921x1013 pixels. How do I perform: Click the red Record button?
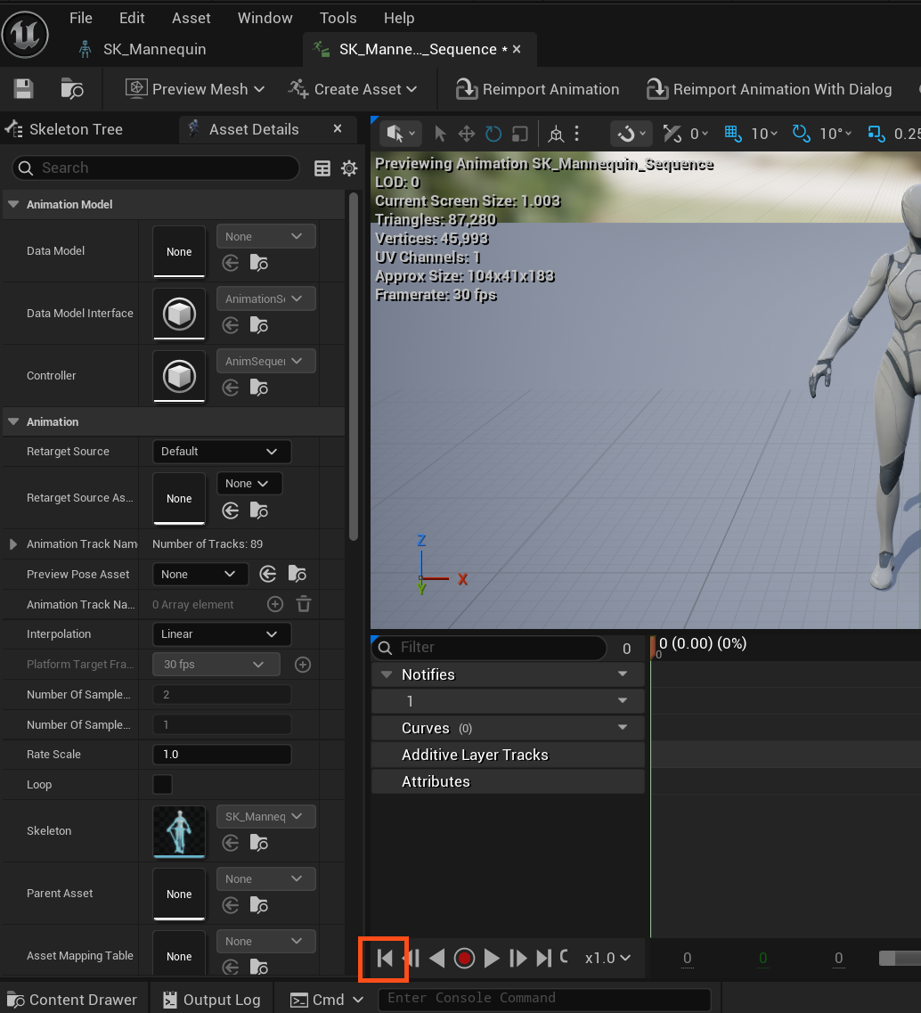tap(464, 958)
